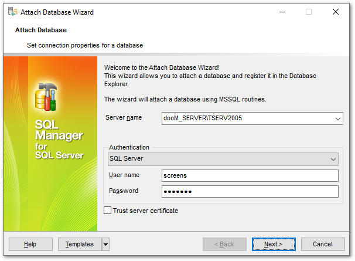
Task: Expand the Server name dropdown arrow
Action: (338, 118)
